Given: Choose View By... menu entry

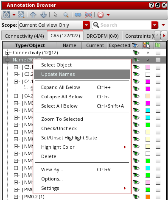Looking at the screenshot, I should pyautogui.click(x=82, y=169).
